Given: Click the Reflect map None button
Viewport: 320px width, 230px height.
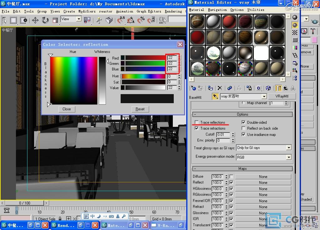Looking at the screenshot, I should (263, 183).
